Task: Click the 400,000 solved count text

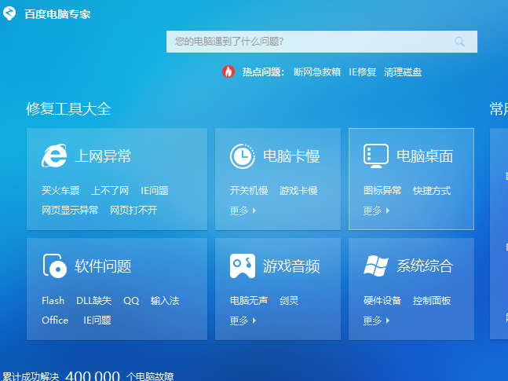Action: tap(93, 376)
